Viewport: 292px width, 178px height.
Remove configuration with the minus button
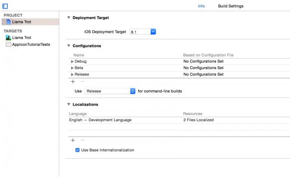tap(82, 81)
